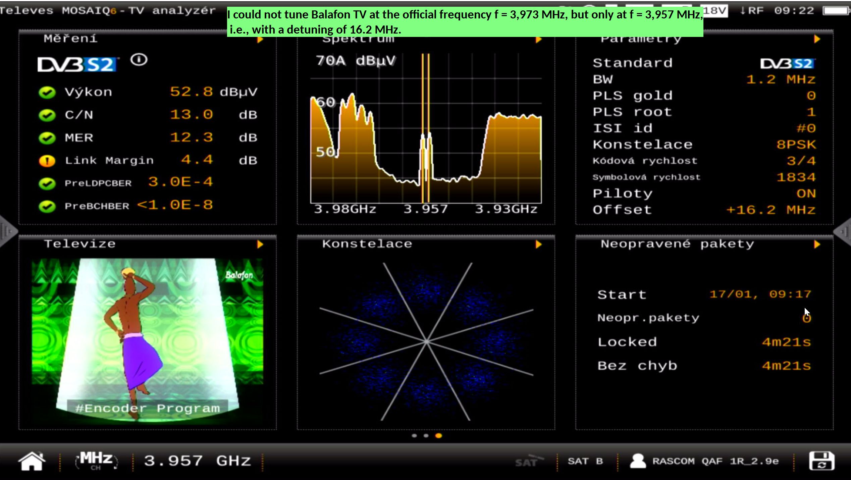Click the DVB-S2 info circle icon
This screenshot has height=480, width=851.
[x=139, y=60]
